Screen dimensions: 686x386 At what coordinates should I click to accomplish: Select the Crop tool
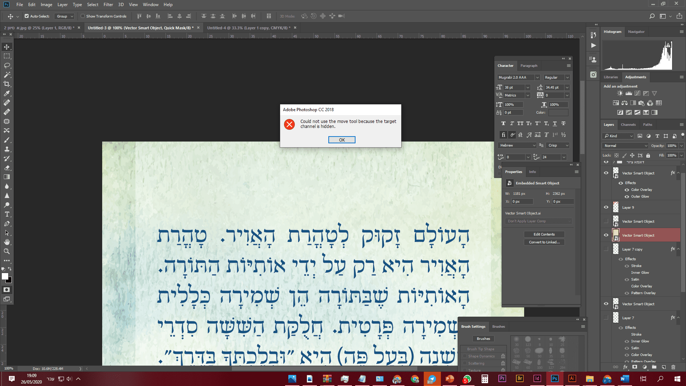coord(6,84)
